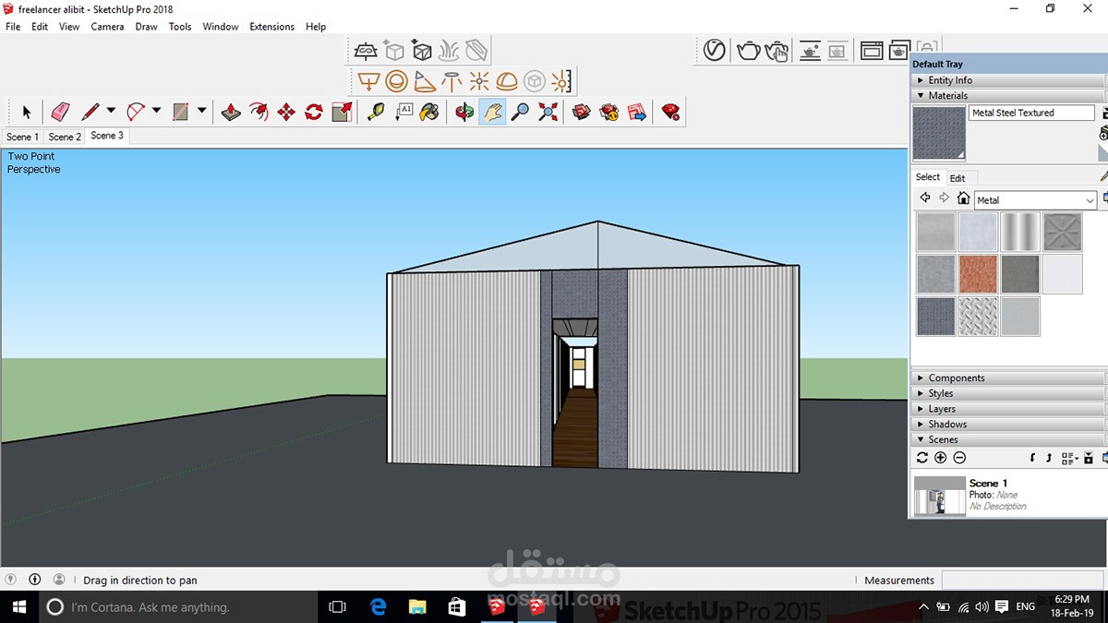Open the File menu

point(13,27)
